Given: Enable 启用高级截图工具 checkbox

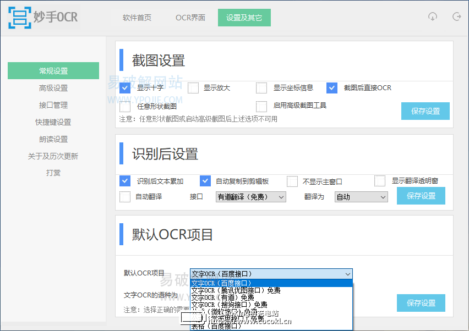Looking at the screenshot, I should [x=261, y=106].
